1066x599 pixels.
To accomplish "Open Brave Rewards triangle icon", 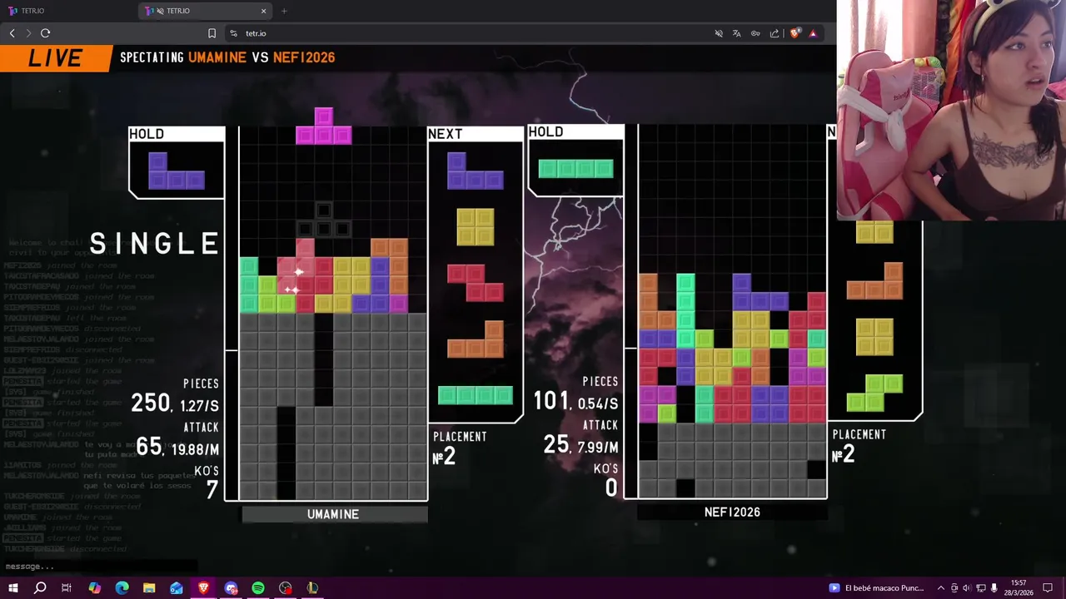I will point(813,33).
